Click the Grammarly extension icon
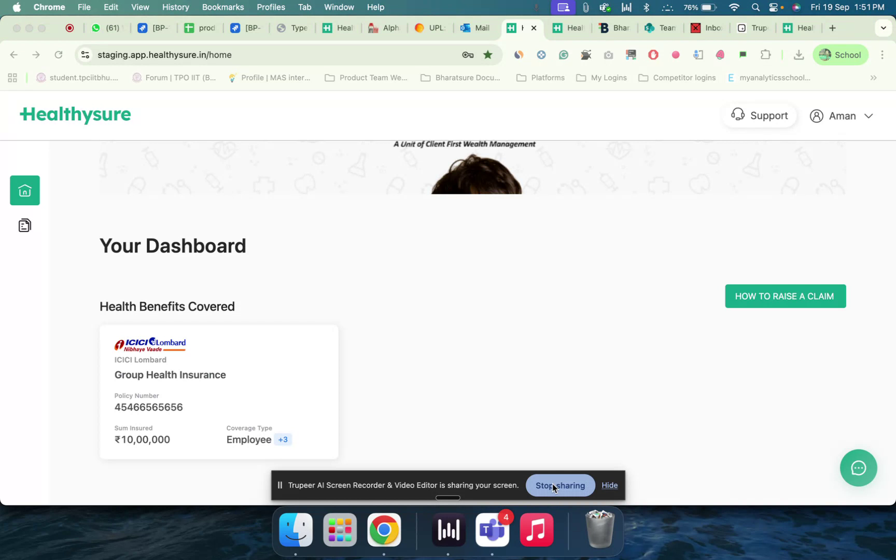Image resolution: width=896 pixels, height=560 pixels. point(563,54)
